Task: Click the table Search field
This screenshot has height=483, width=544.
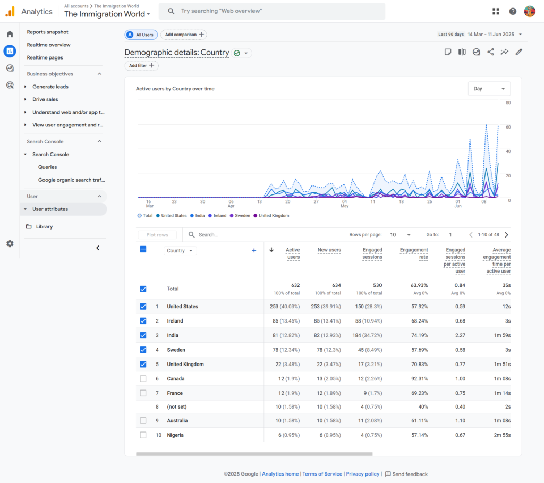Action: click(263, 235)
